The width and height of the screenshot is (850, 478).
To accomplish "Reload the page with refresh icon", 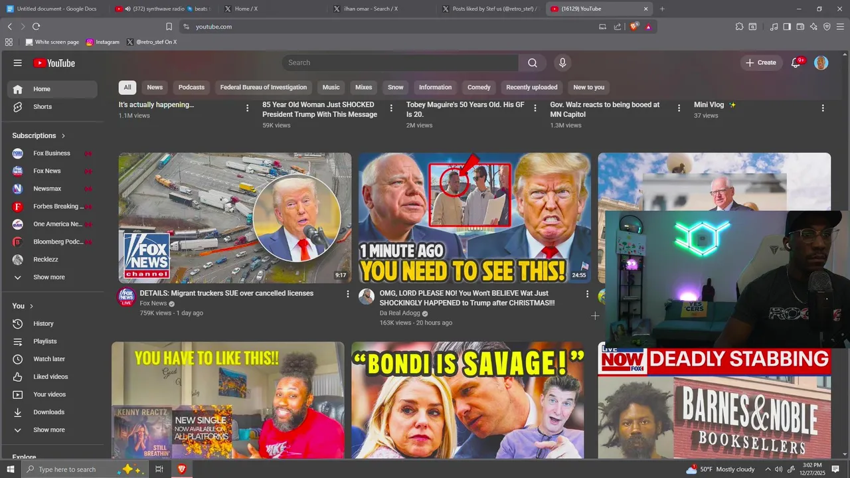I will tap(36, 27).
